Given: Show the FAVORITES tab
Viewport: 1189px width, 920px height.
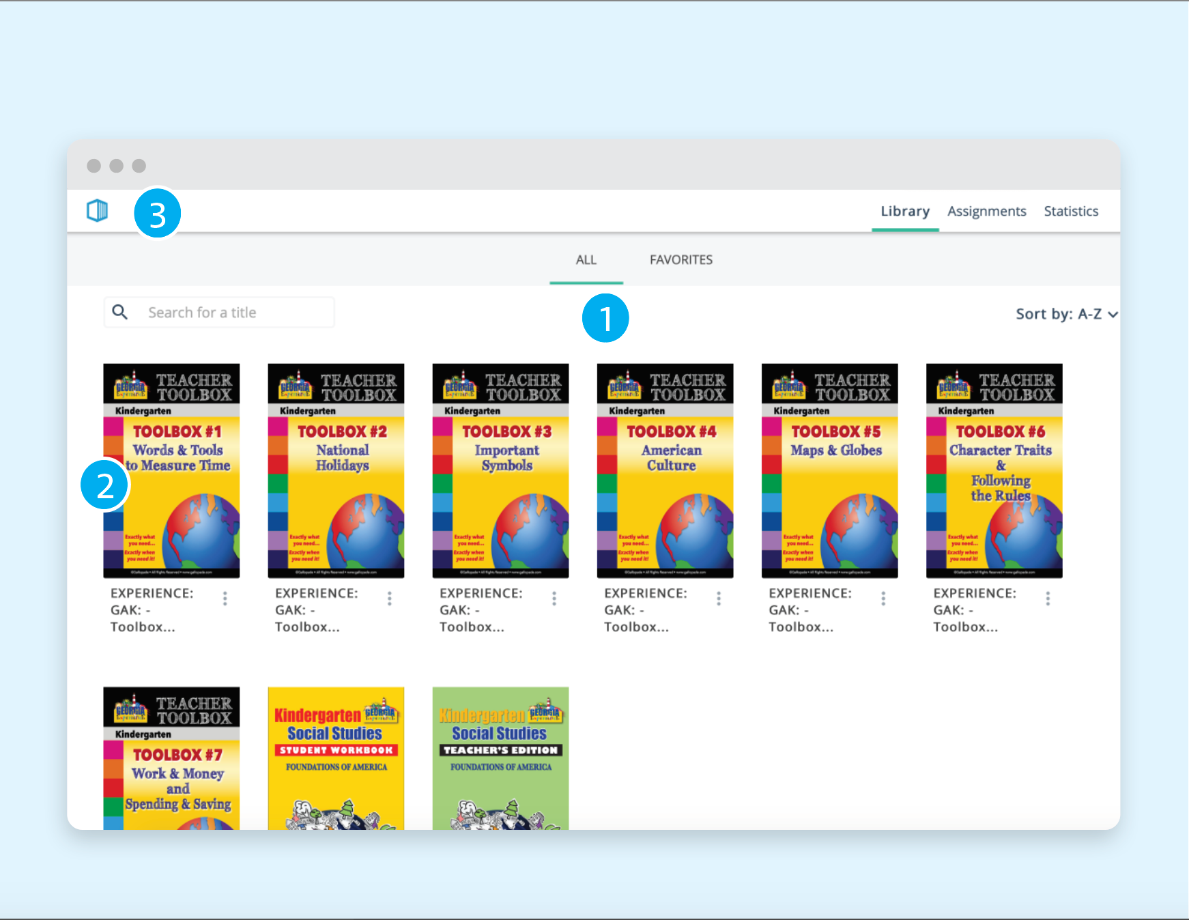Looking at the screenshot, I should [681, 260].
